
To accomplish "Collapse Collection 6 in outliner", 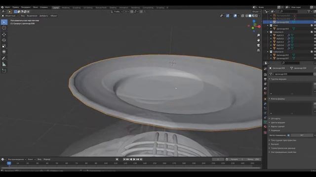I will pyautogui.click(x=268, y=52).
